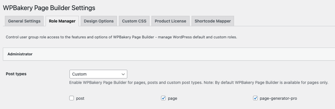335x109 pixels.
Task: Uncheck the page checkbox
Action: (163, 98)
